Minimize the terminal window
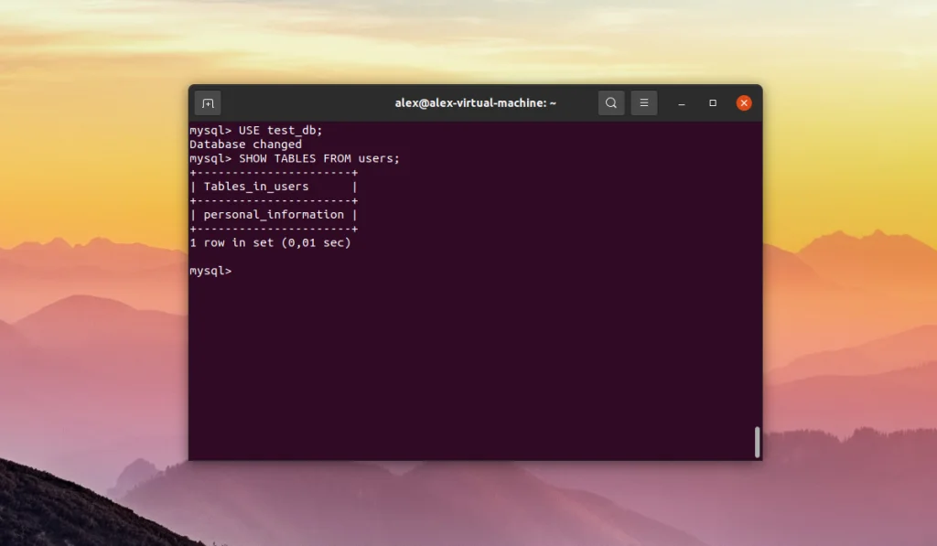 click(681, 102)
